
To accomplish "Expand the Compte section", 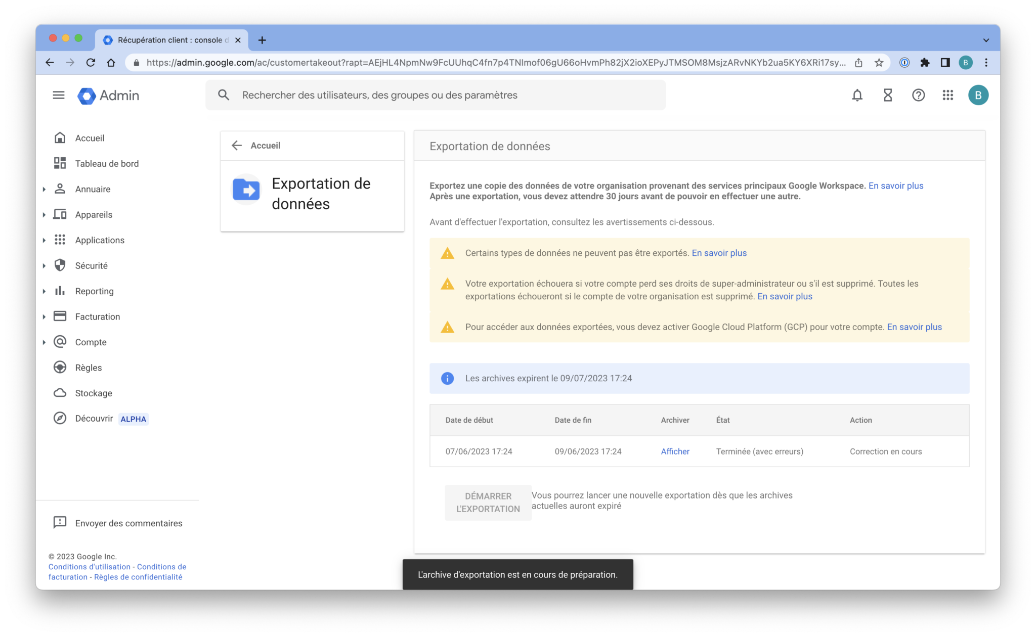I will [x=44, y=342].
